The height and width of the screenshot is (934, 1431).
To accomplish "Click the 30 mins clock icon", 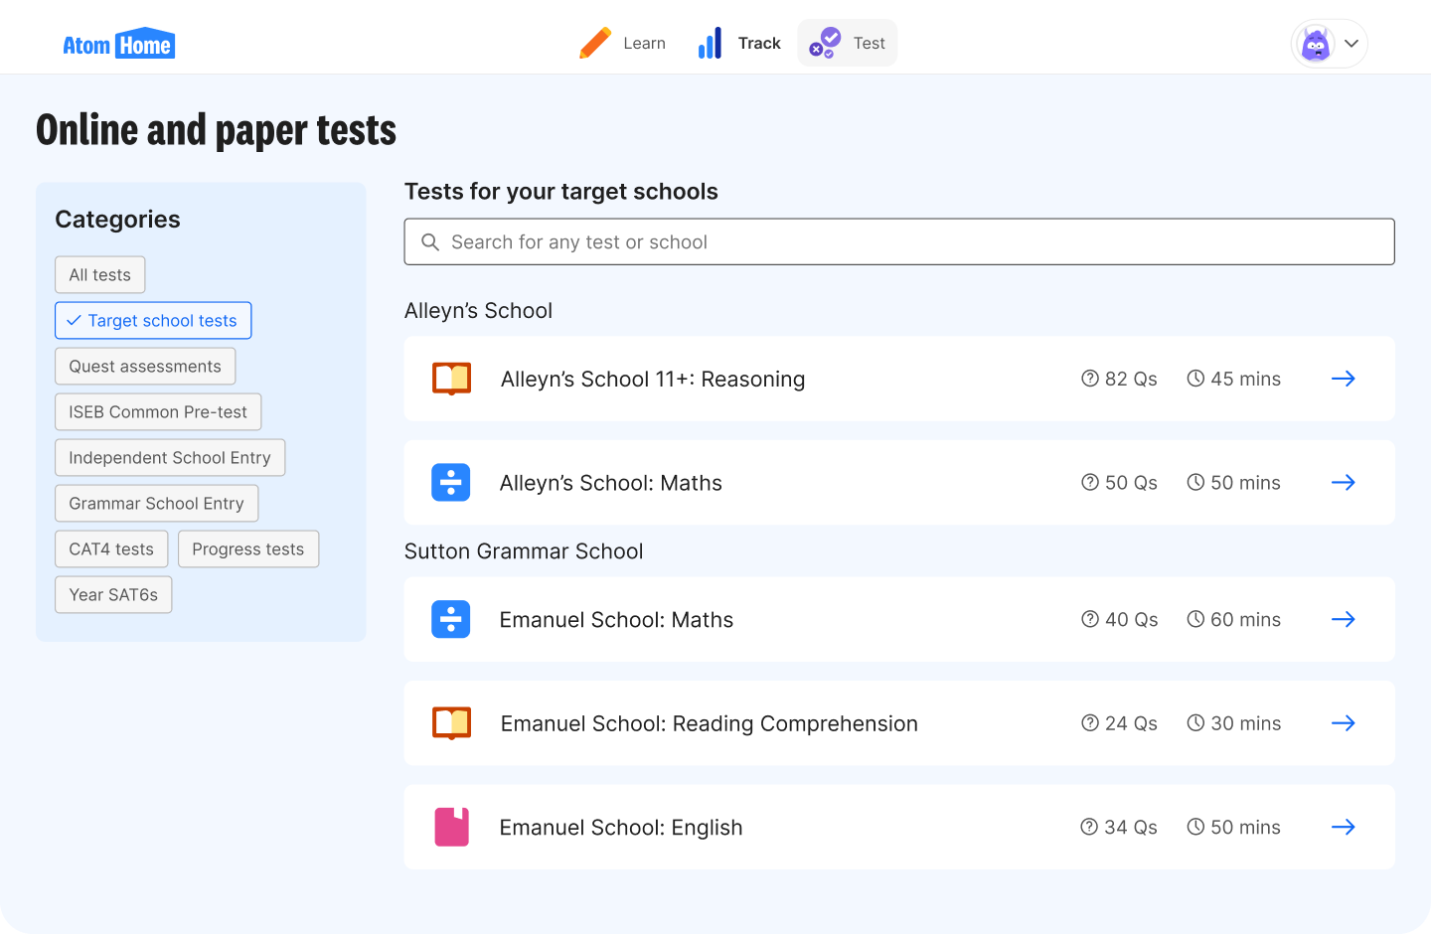I will [1195, 723].
